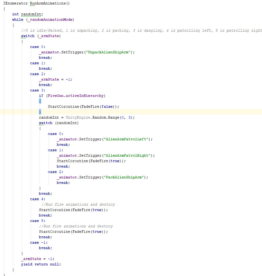
Task: Click the comment describing idle/Packed arm states
Action: 142,30
